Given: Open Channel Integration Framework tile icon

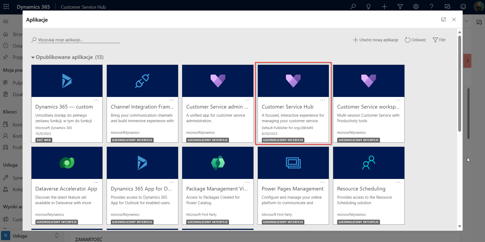Looking at the screenshot, I should [x=142, y=81].
